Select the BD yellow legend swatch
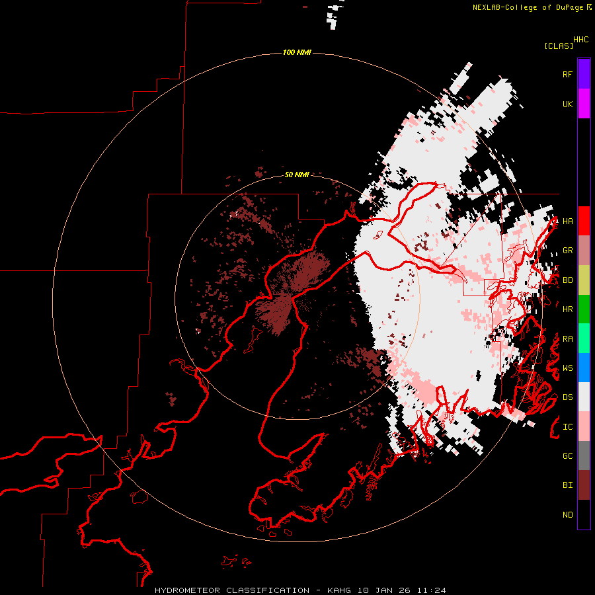This screenshot has width=595, height=595. (x=584, y=280)
